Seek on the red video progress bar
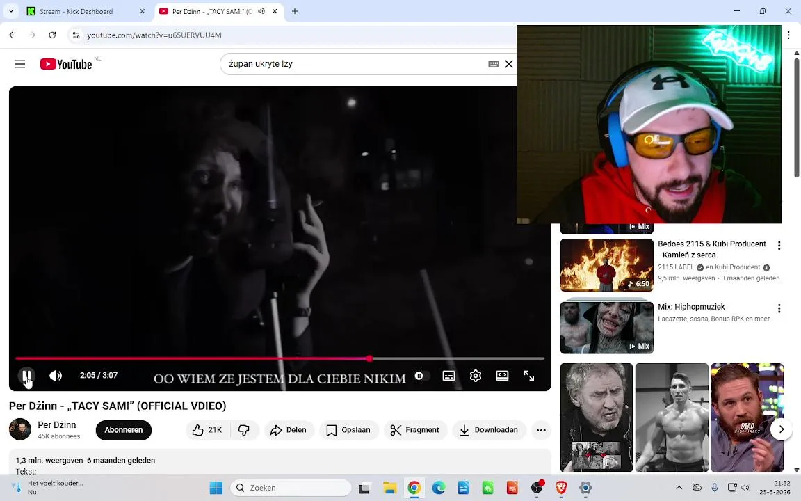The image size is (801, 501). [x=280, y=358]
